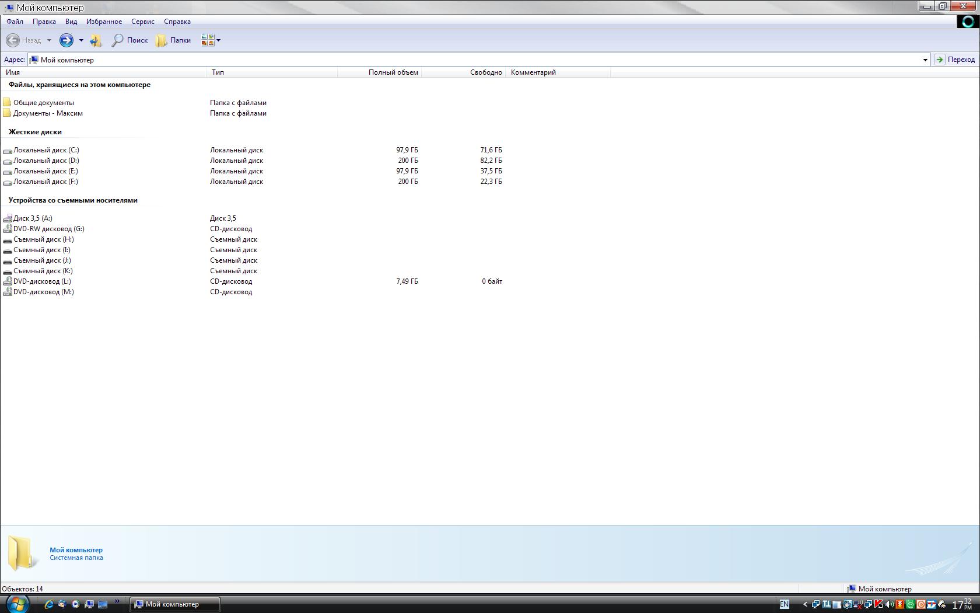Select the Диск 3,5 (A:) floppy icon
Image resolution: width=980 pixels, height=613 pixels.
[8, 218]
